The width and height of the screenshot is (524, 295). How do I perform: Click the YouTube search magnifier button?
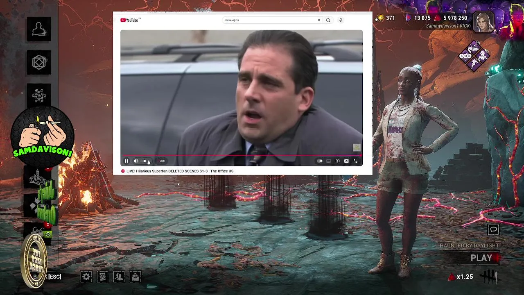tap(328, 20)
